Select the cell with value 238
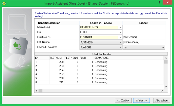This screenshot has width=174, height=106. pos(57,78)
